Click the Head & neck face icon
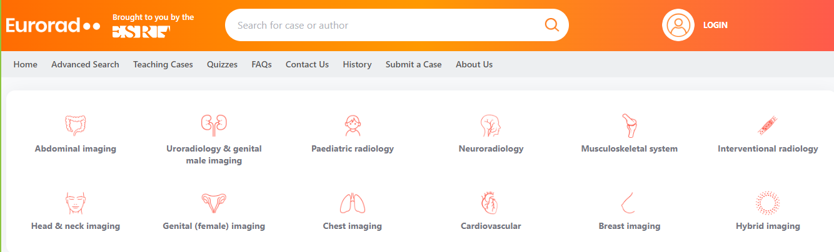The width and height of the screenshot is (834, 252). tap(76, 203)
